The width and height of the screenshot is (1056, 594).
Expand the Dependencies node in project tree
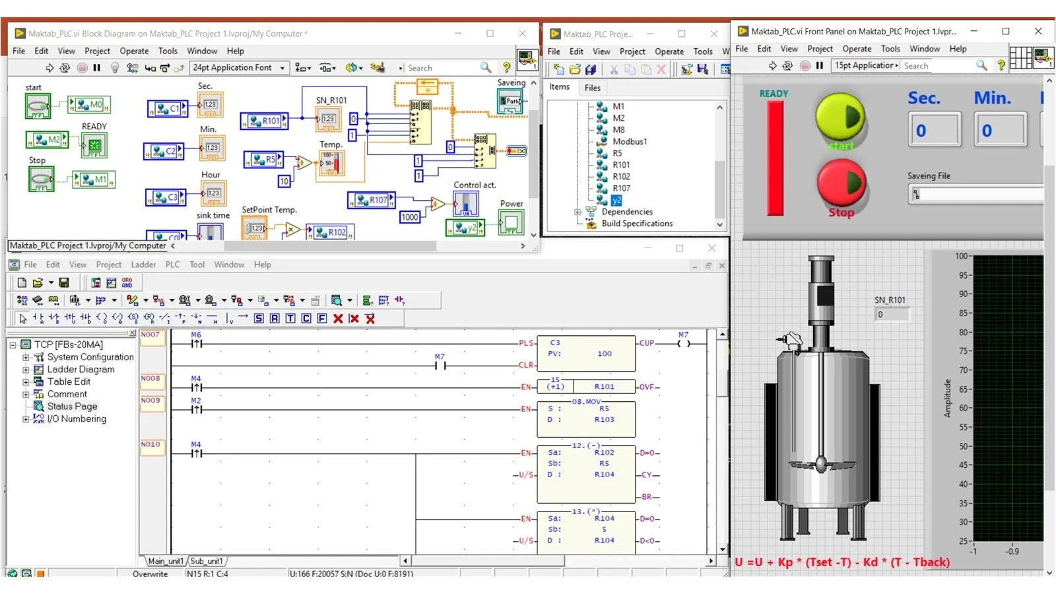coord(577,212)
